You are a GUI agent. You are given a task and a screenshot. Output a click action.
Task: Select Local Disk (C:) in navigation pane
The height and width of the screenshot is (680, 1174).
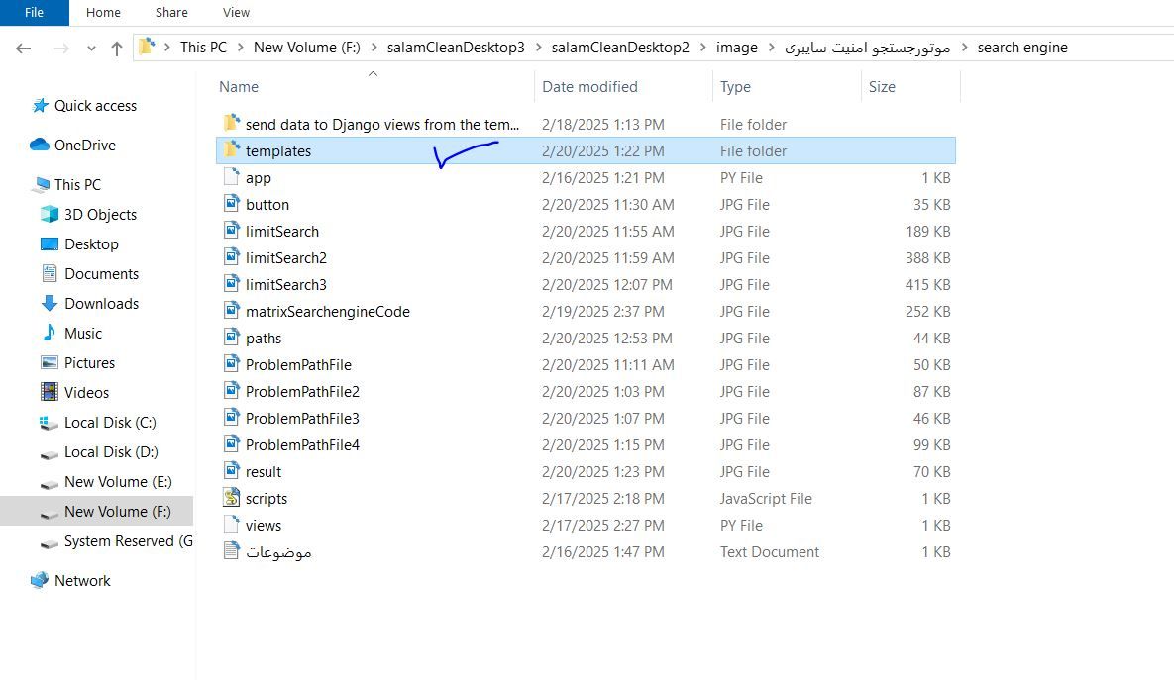point(110,423)
